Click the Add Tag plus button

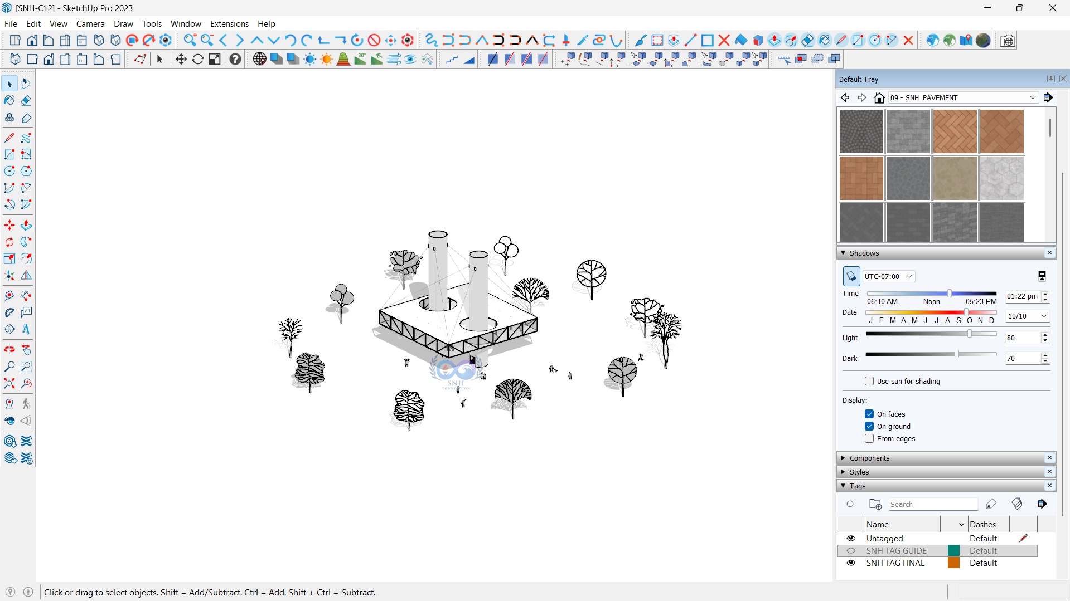pyautogui.click(x=850, y=504)
